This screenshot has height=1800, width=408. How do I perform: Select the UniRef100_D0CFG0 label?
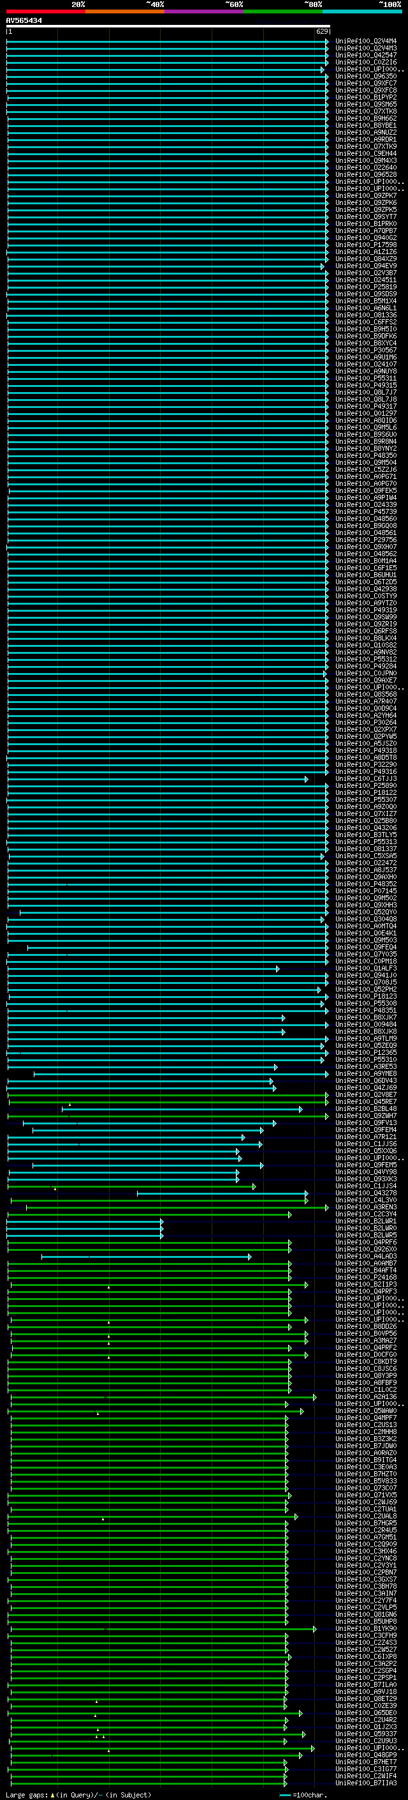coord(366,1354)
